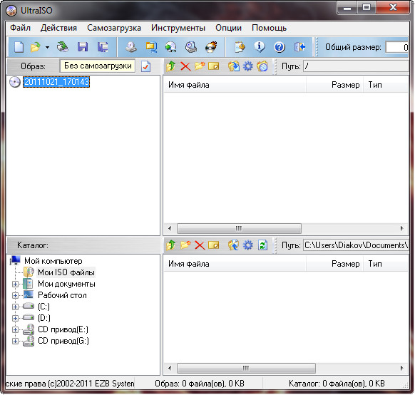Sort image list by Имя файла column

(x=235, y=85)
